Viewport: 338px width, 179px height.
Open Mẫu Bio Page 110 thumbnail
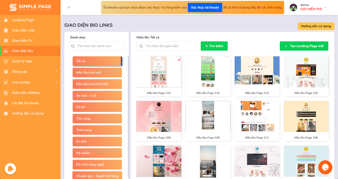pos(306,72)
